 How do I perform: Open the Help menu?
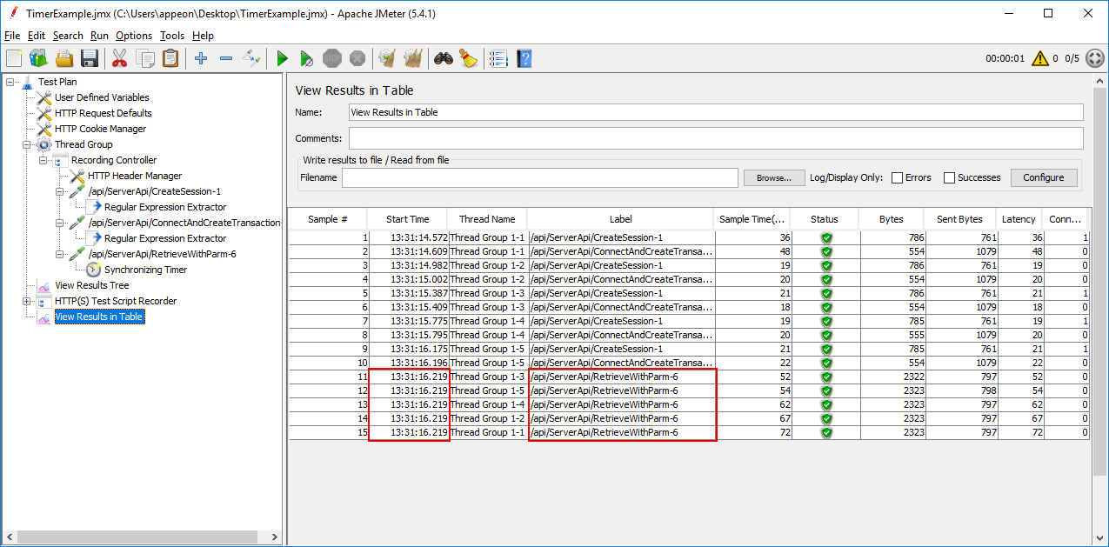(x=203, y=36)
